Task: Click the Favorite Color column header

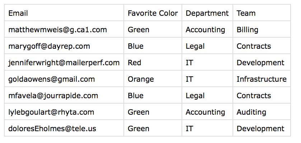Action: [x=153, y=13]
